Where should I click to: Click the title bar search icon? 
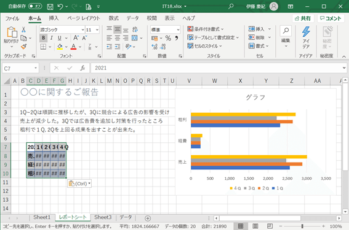(x=231, y=6)
